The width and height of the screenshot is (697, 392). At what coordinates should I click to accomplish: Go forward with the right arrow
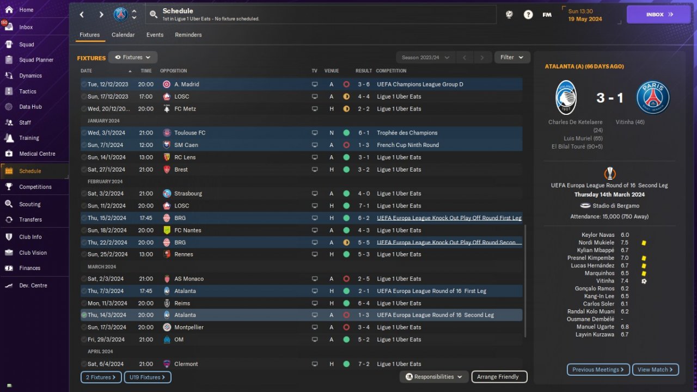click(101, 15)
